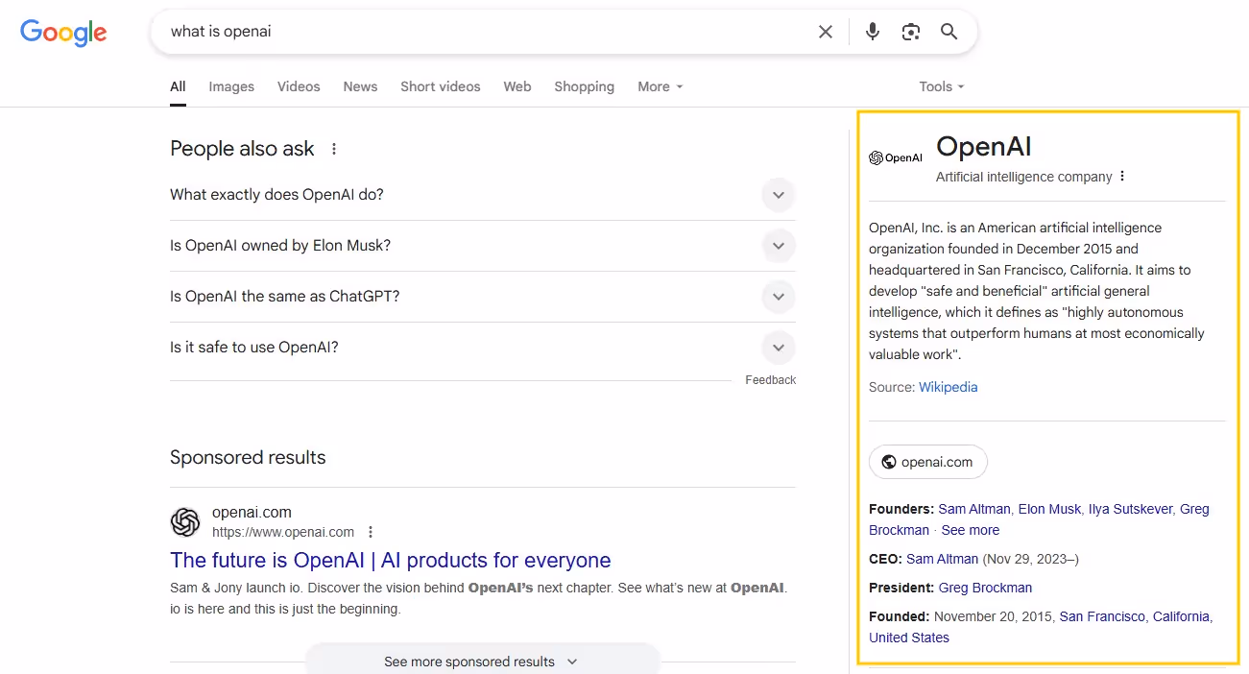Click See more founders link
1249x674 pixels.
(971, 530)
